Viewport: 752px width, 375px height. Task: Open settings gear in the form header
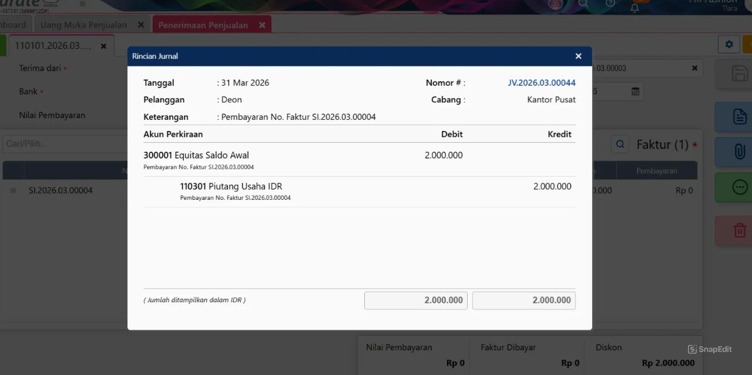pos(729,44)
